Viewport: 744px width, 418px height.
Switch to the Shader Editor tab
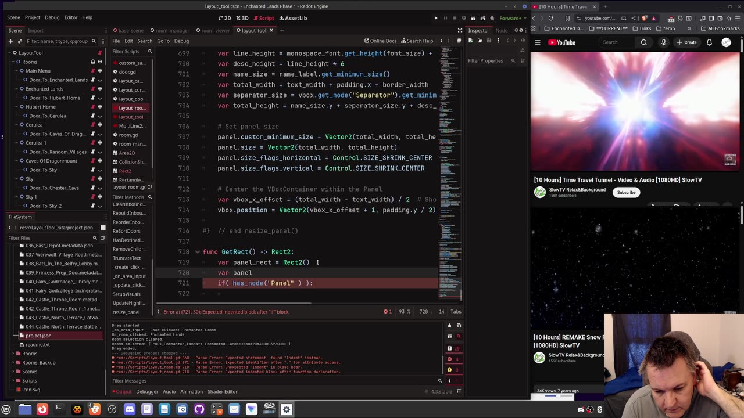[223, 392]
